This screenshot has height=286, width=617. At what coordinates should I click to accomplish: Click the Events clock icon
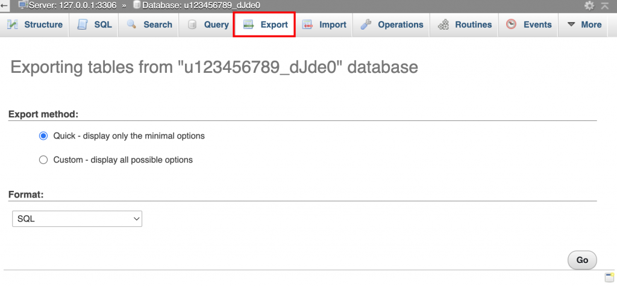pos(512,25)
